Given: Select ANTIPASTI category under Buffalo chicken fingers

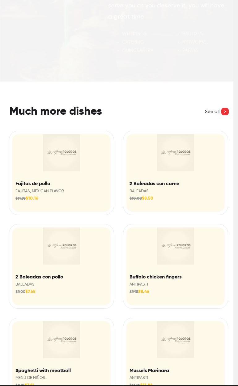Looking at the screenshot, I should [x=139, y=284].
